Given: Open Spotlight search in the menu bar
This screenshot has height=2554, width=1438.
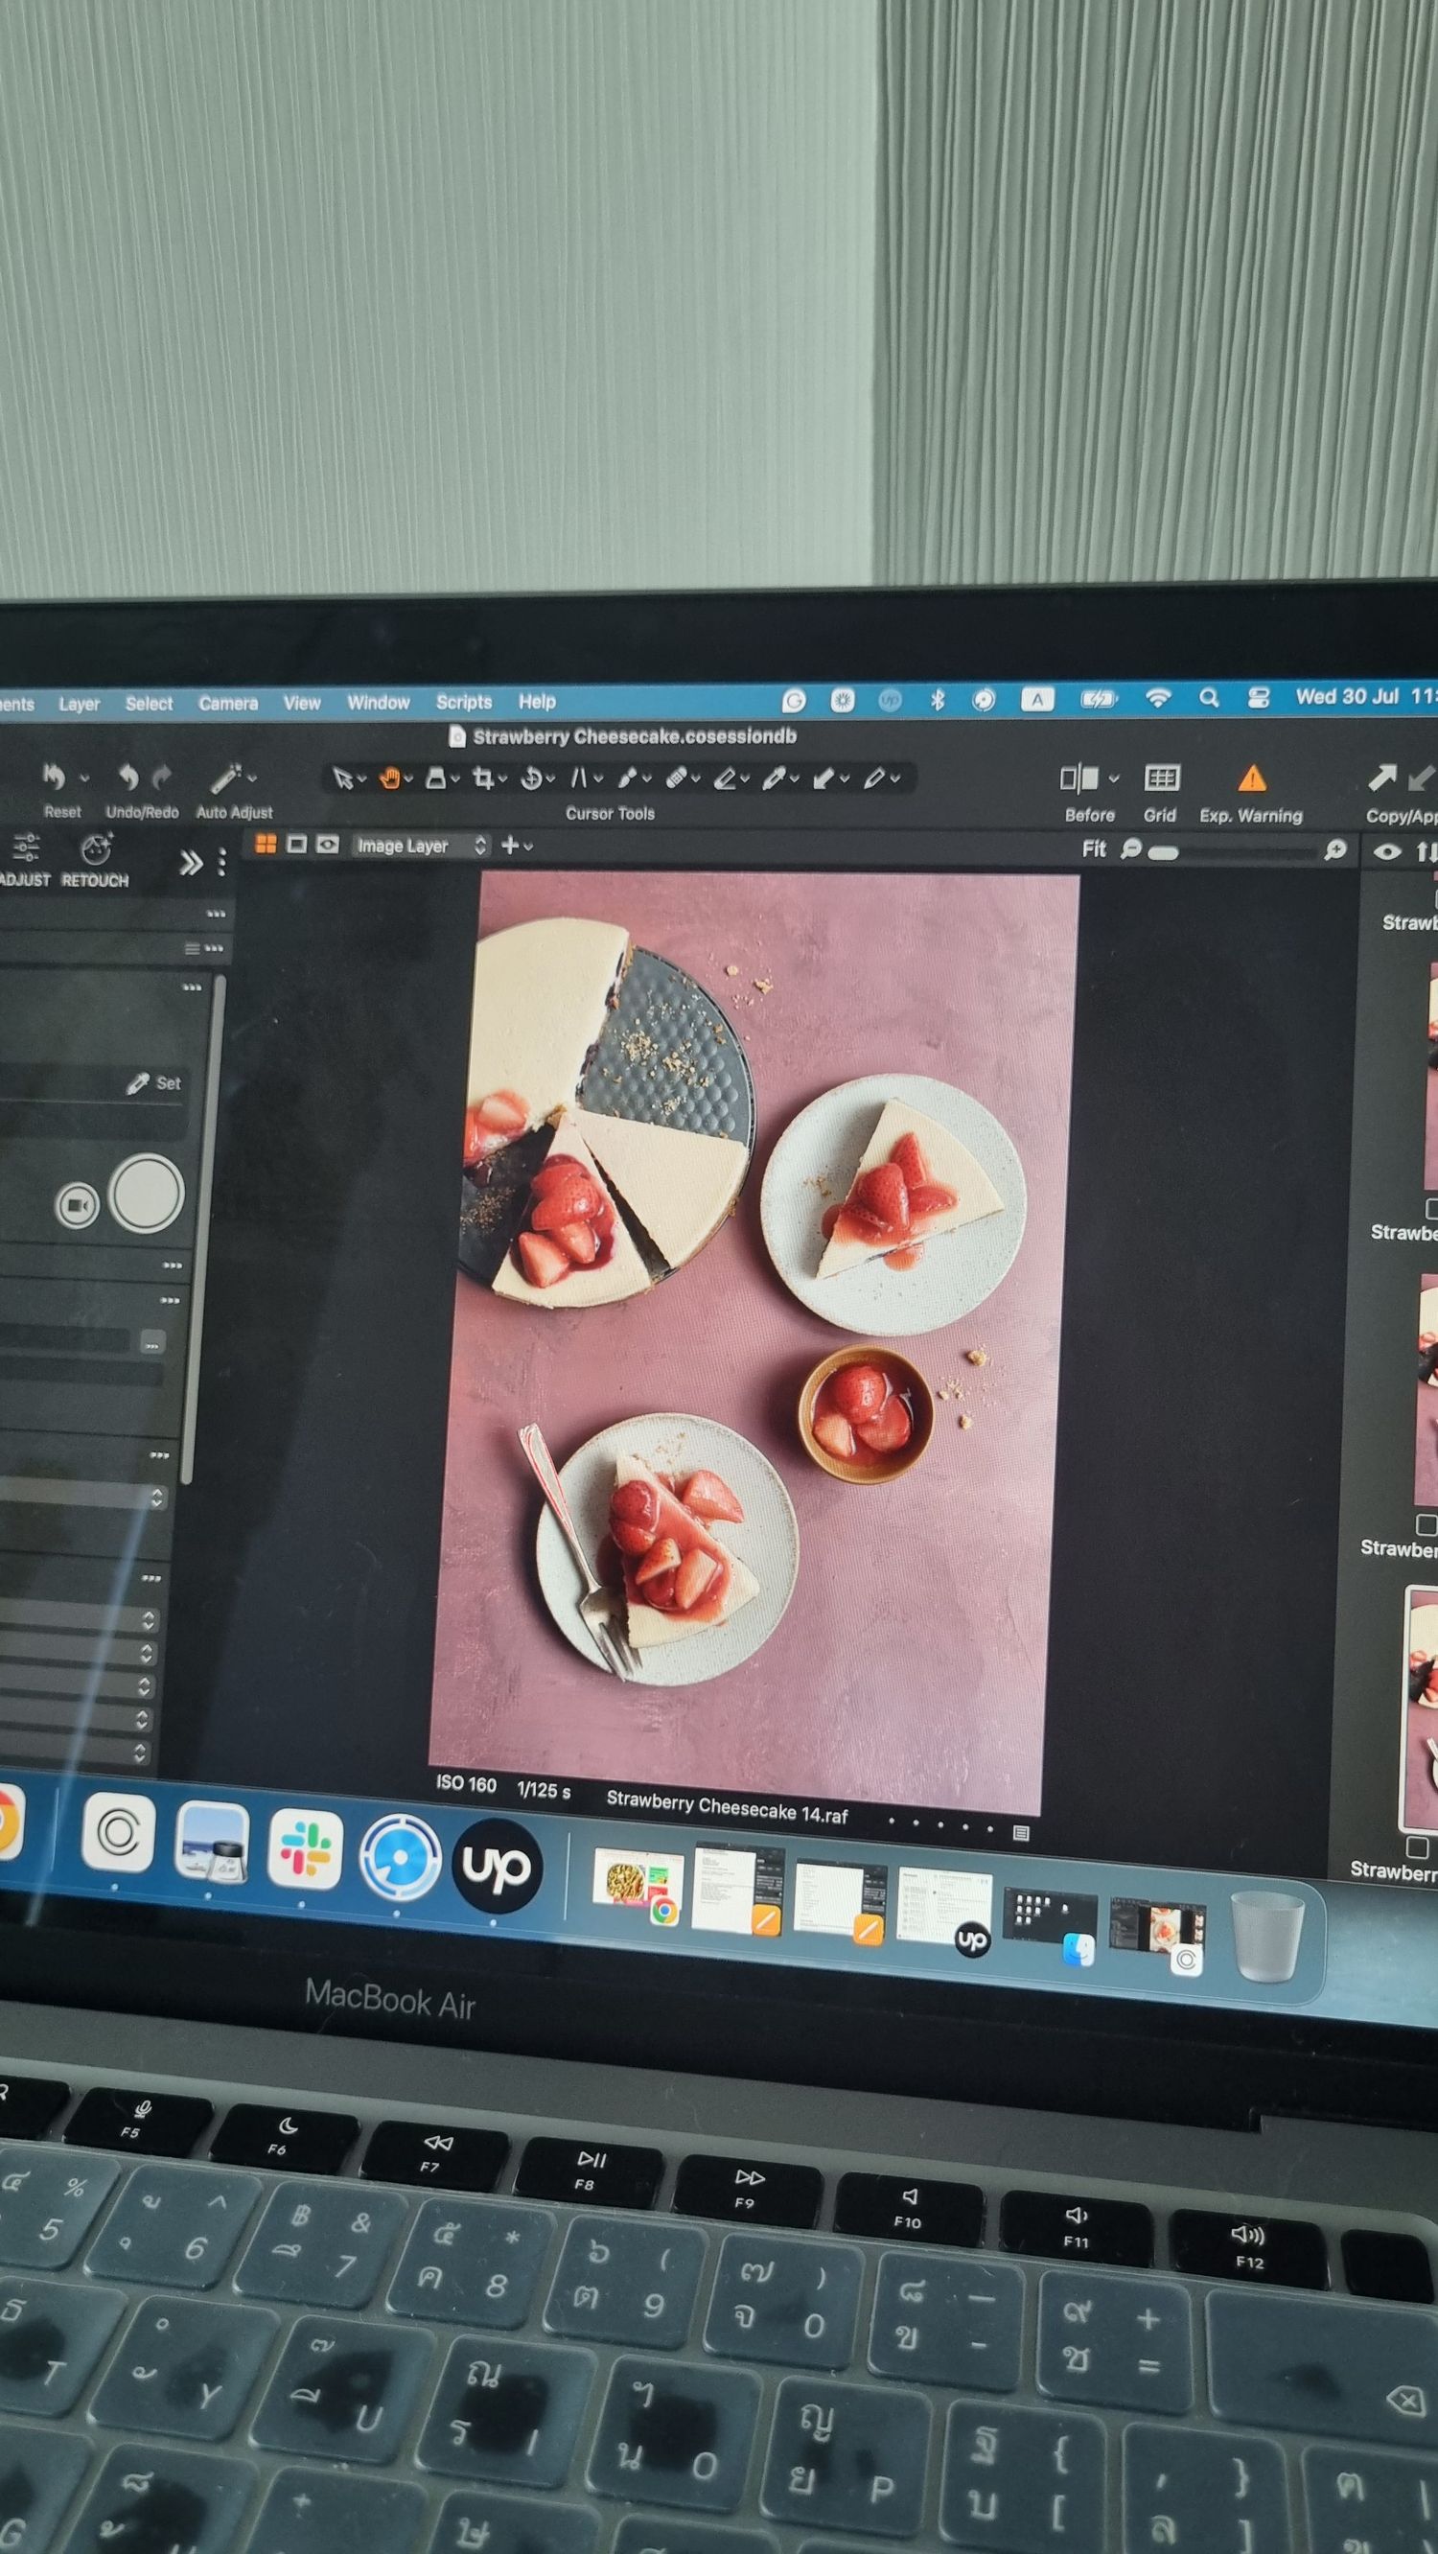Looking at the screenshot, I should (1209, 699).
